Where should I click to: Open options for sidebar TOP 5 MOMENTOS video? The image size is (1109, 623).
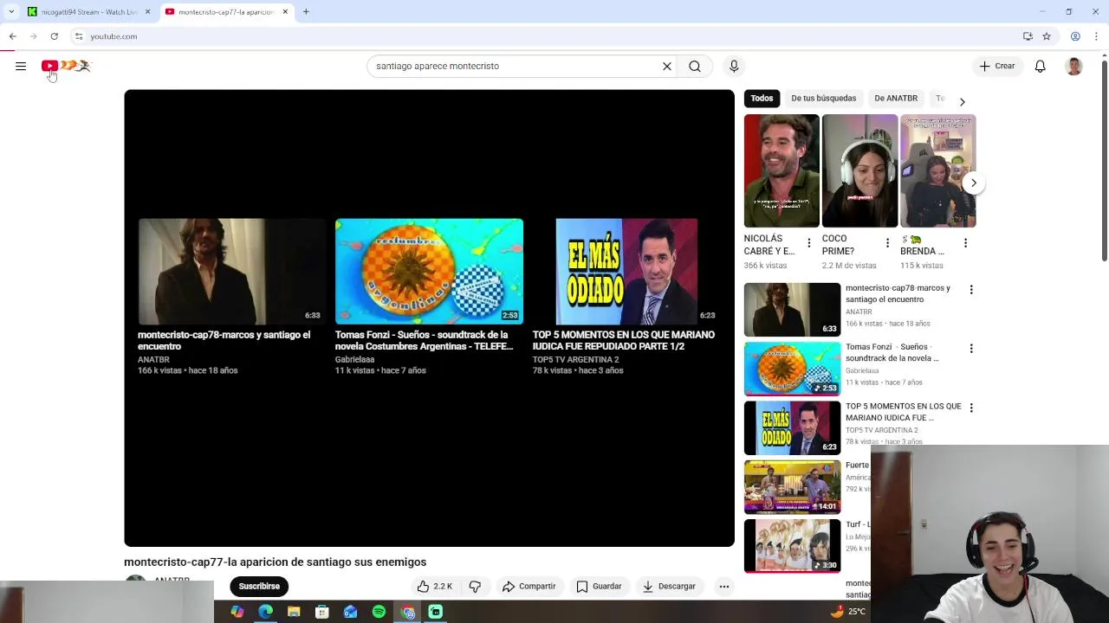(971, 408)
